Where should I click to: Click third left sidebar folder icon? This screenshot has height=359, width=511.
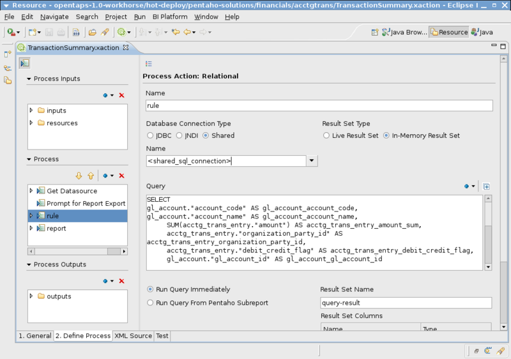8,80
